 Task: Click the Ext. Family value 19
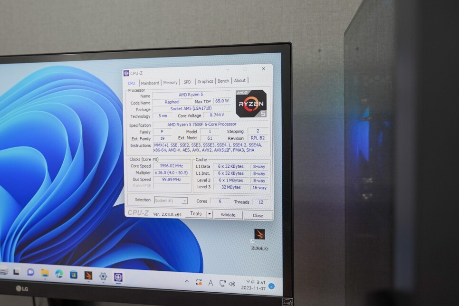pos(163,138)
